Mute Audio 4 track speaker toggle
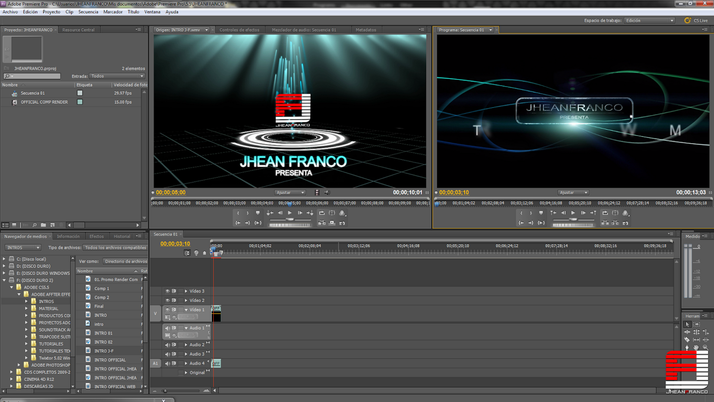This screenshot has height=402, width=714. (x=168, y=363)
